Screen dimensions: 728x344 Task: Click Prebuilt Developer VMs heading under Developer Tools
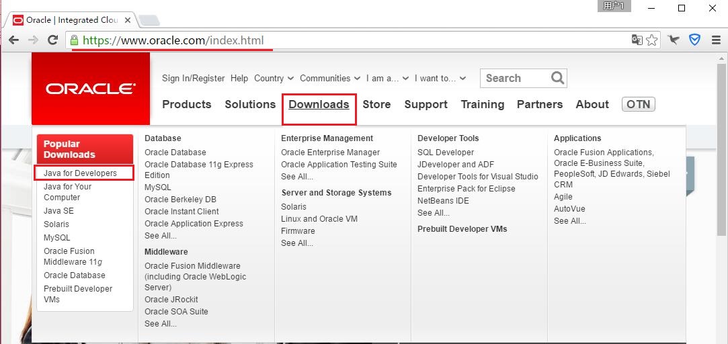click(462, 229)
